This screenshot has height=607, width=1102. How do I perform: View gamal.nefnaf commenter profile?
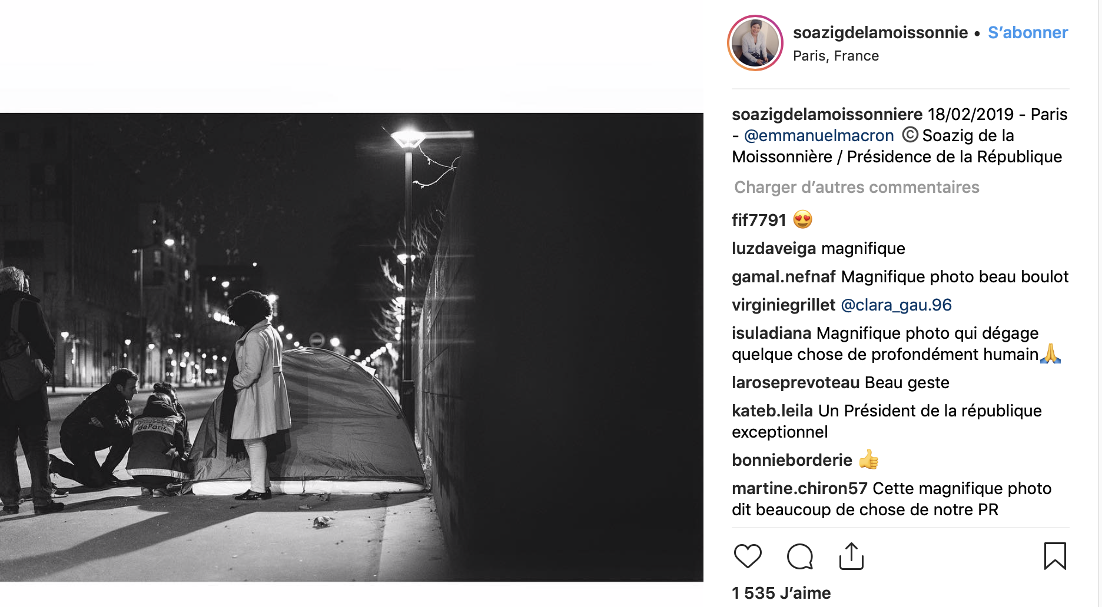click(x=784, y=276)
